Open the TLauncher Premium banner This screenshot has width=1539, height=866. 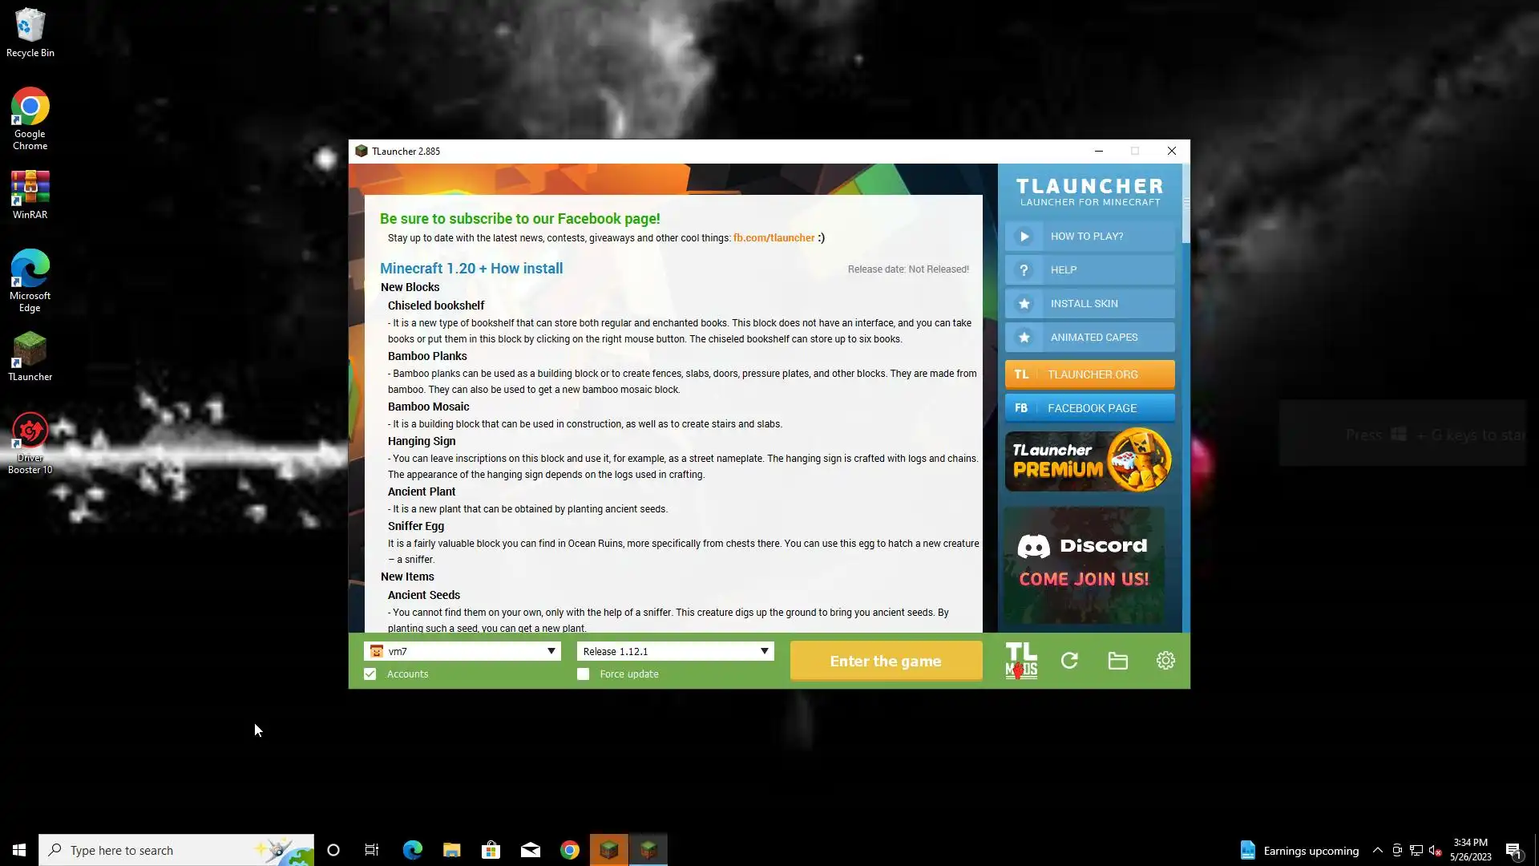[1089, 461]
